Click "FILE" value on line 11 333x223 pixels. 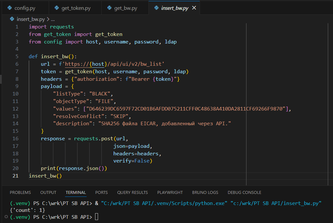104,101
